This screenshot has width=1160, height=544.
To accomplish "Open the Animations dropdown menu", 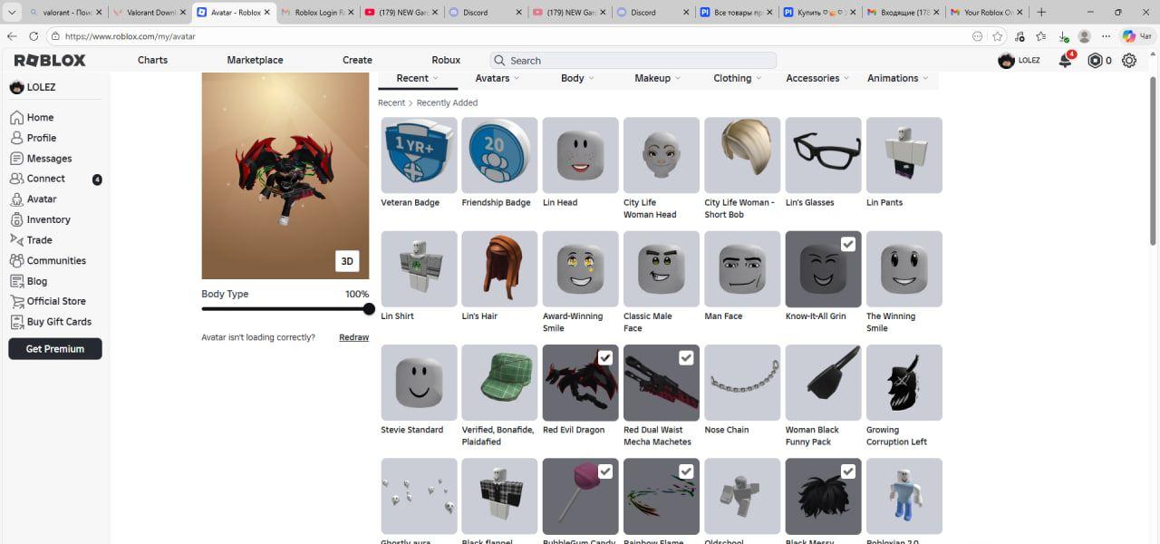I will click(897, 79).
